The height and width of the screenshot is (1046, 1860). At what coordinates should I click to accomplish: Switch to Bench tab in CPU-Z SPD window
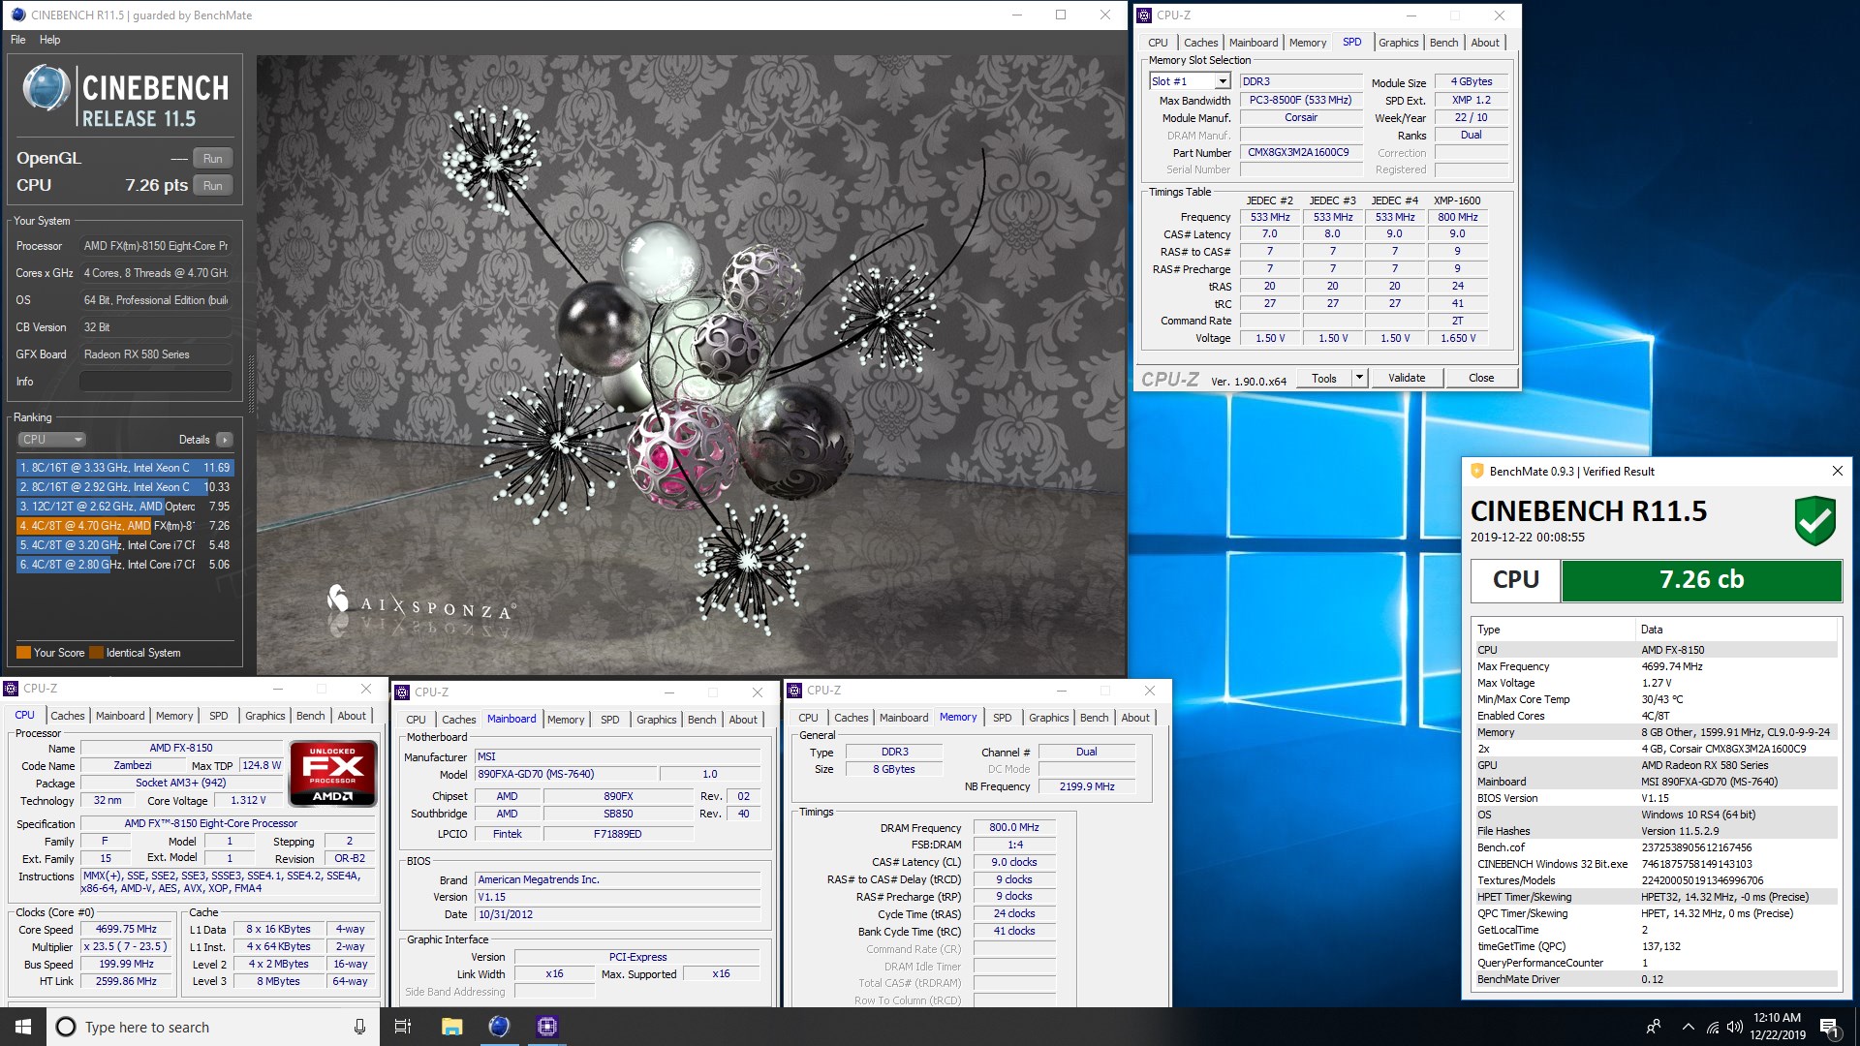[x=1444, y=43]
